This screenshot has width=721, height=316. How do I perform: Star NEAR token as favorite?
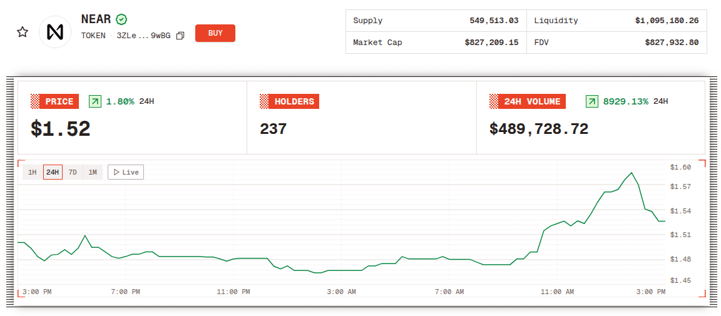pyautogui.click(x=23, y=32)
